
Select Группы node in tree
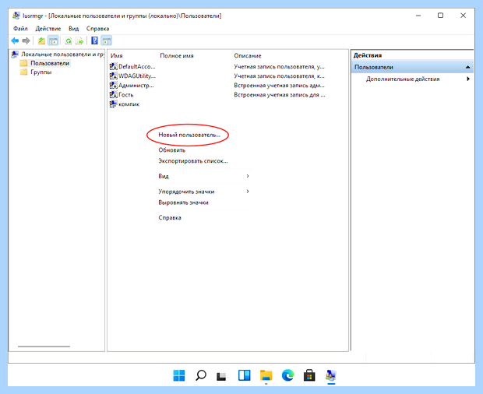pyautogui.click(x=41, y=72)
